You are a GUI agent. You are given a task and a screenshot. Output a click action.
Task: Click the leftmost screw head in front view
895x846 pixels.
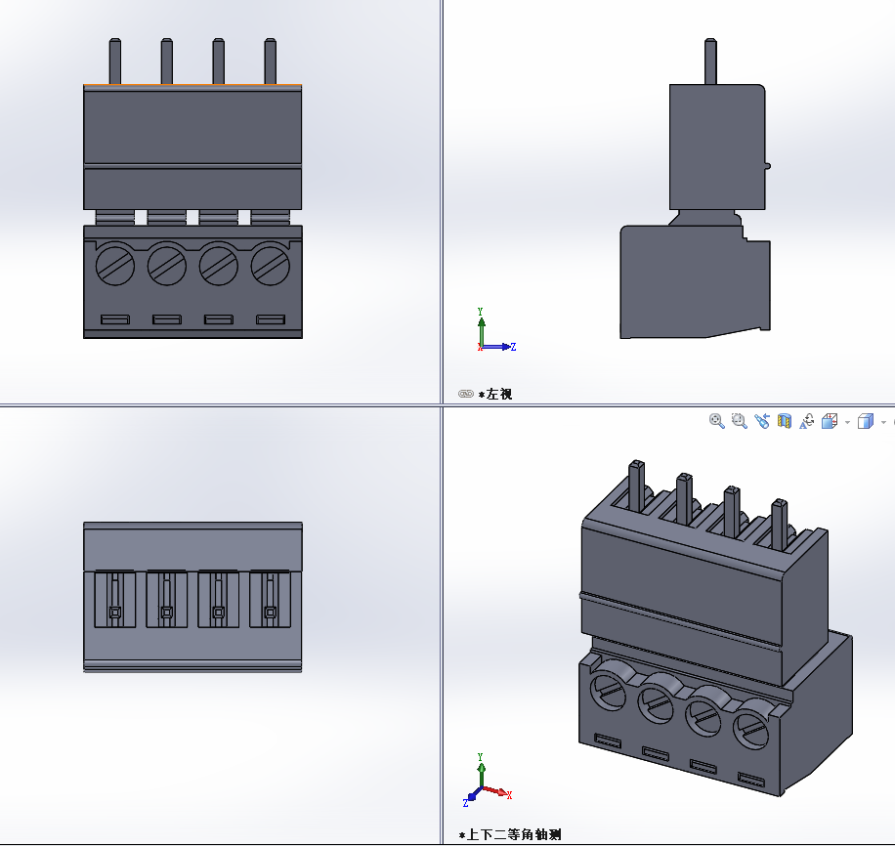tap(115, 264)
